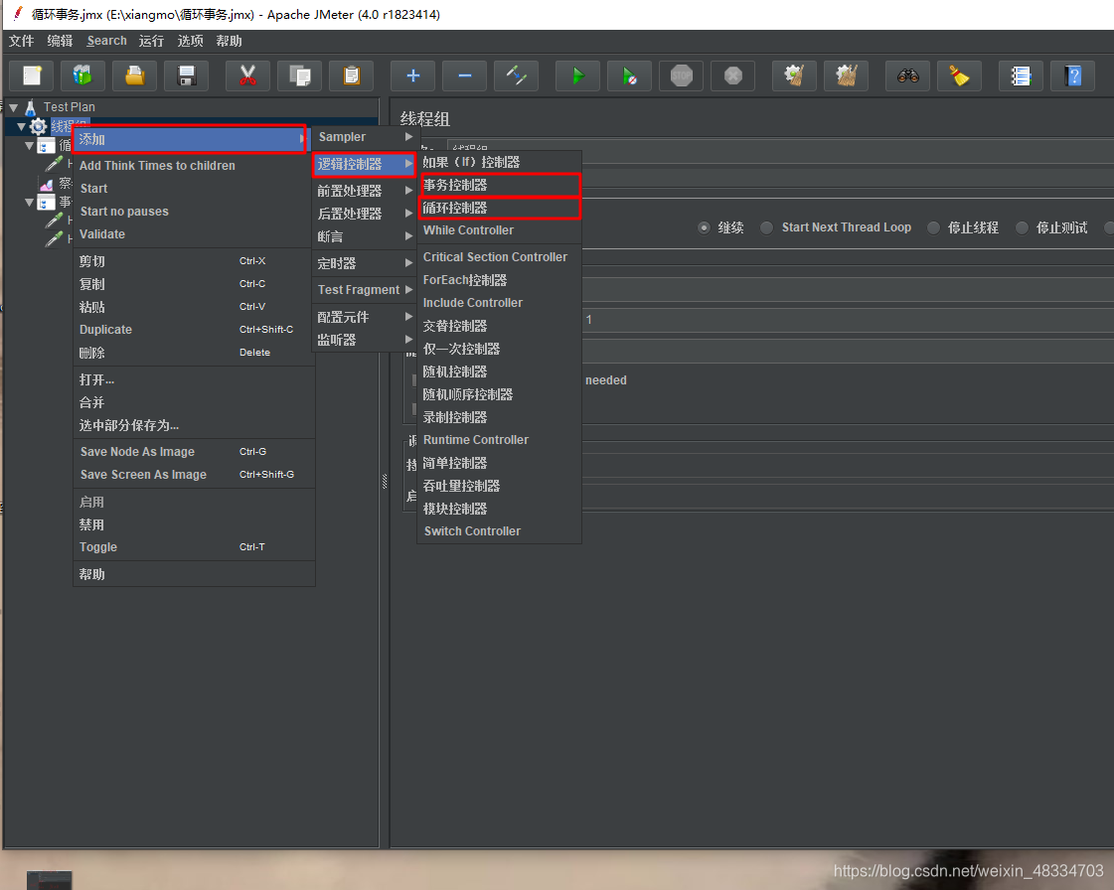The width and height of the screenshot is (1114, 890).
Task: Click the panel divider collapse handle
Action: [385, 482]
